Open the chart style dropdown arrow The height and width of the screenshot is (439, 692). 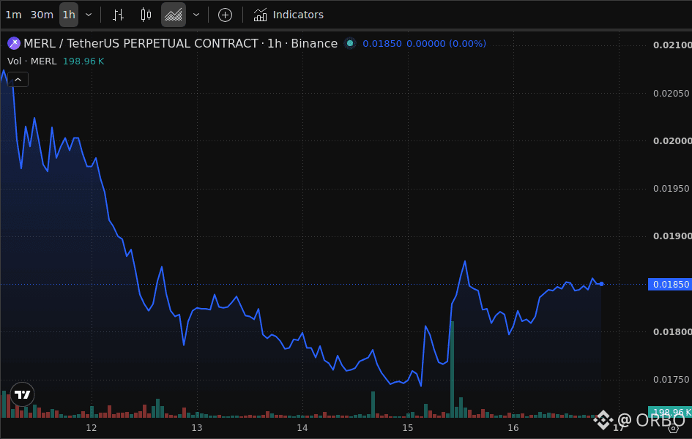click(196, 15)
